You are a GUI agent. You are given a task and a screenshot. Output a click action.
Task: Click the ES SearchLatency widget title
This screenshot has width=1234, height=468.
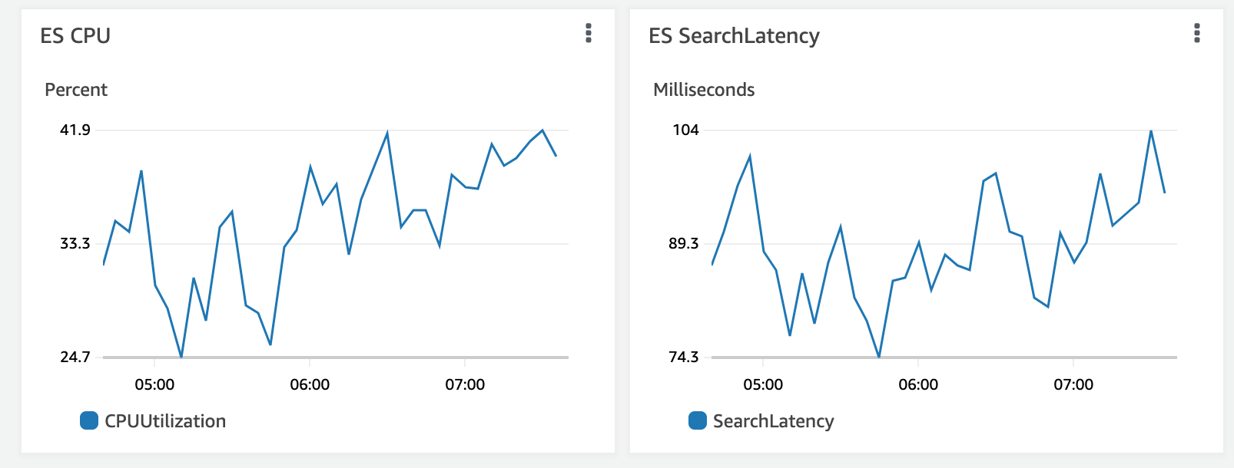tap(734, 36)
